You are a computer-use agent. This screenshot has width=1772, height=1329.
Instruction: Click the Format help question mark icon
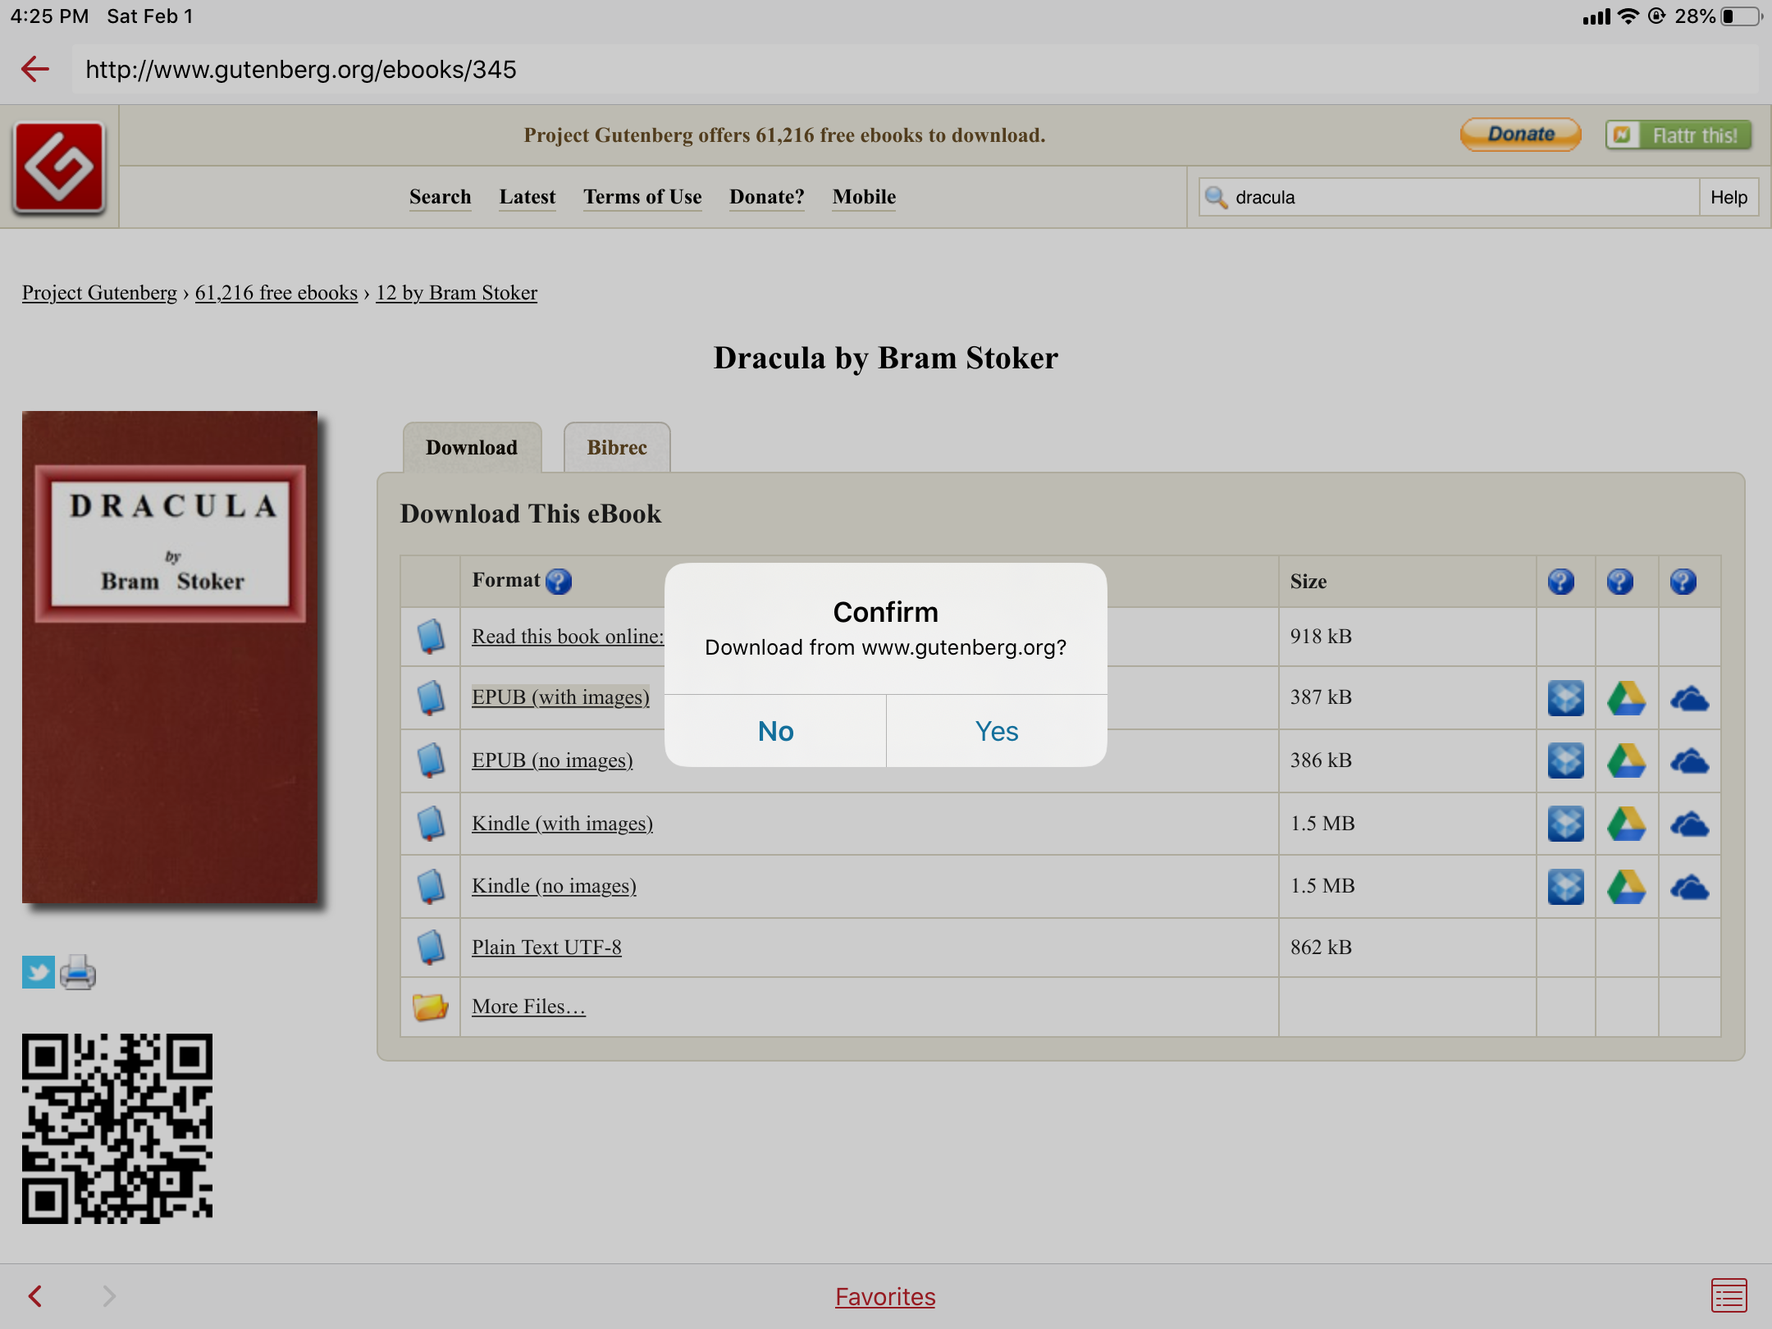pyautogui.click(x=559, y=582)
